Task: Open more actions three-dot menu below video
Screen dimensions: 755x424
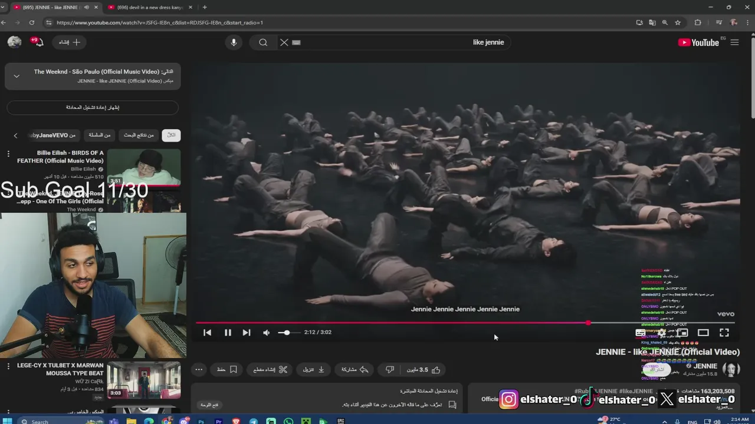Action: pos(199,370)
